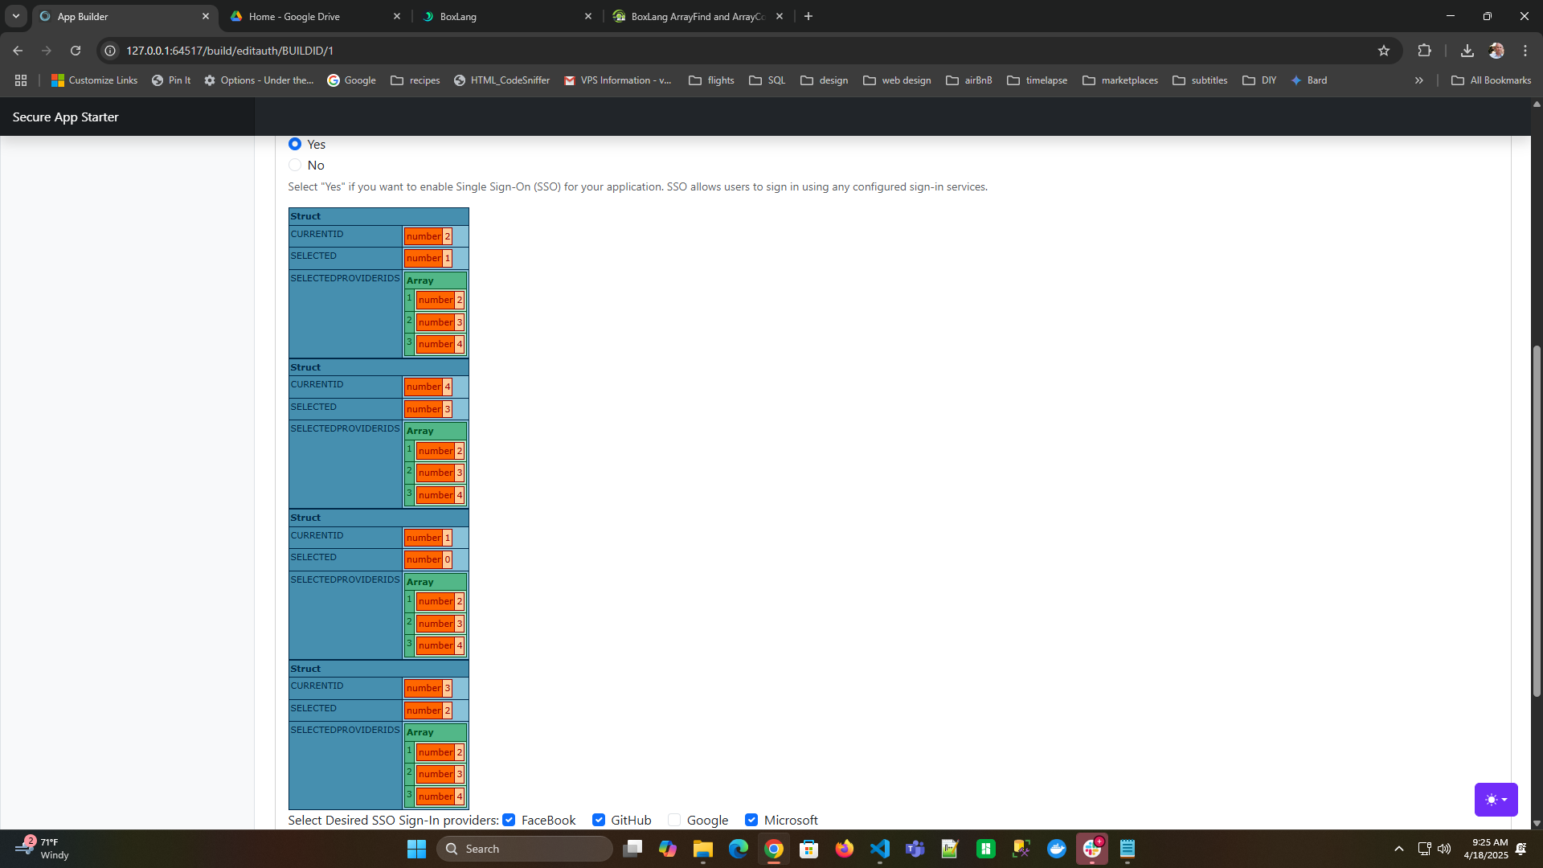Switch to Home - Google Drive tab
Image resolution: width=1543 pixels, height=868 pixels.
tap(313, 16)
